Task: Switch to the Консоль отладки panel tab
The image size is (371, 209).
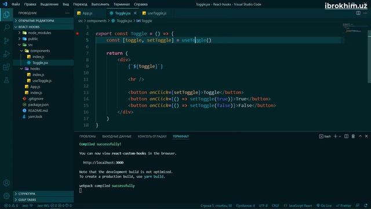Action: [x=152, y=136]
